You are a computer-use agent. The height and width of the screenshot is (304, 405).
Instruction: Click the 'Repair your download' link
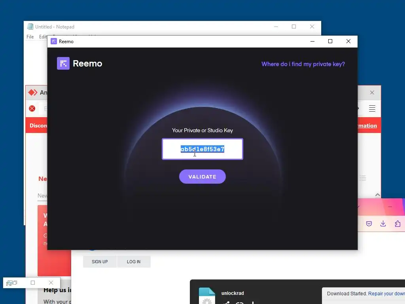tap(386, 294)
